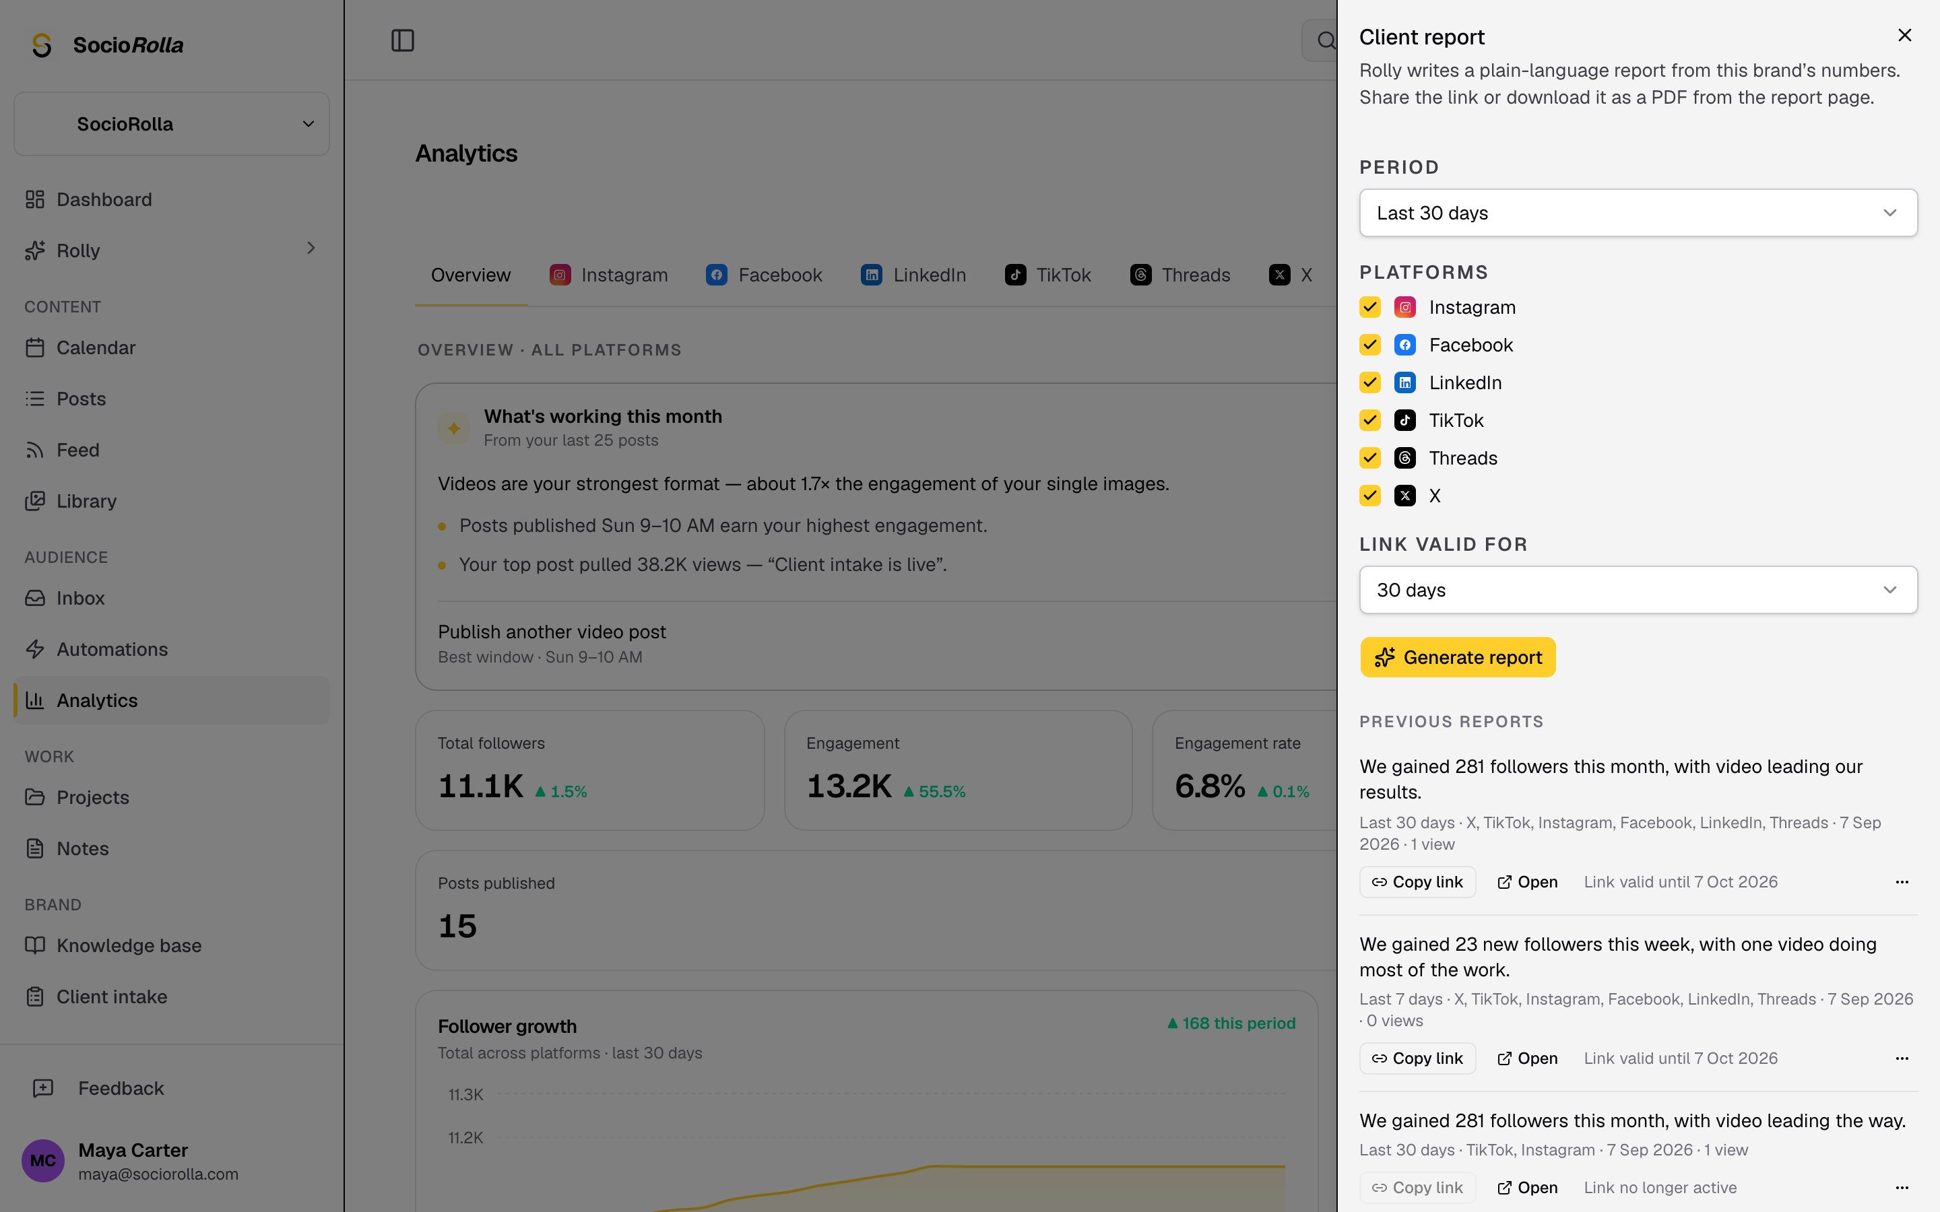Open the Link valid for dropdown
The width and height of the screenshot is (1940, 1212).
pyautogui.click(x=1638, y=590)
